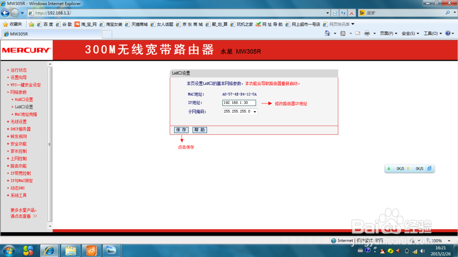The height and width of the screenshot is (257, 458).
Task: Click the browser Forward arrow button
Action: (x=15, y=13)
